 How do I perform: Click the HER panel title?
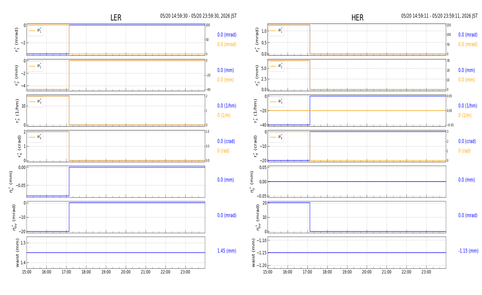pyautogui.click(x=357, y=18)
